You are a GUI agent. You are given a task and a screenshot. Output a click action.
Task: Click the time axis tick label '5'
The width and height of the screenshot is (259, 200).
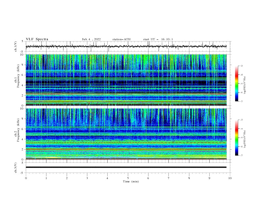128,178
